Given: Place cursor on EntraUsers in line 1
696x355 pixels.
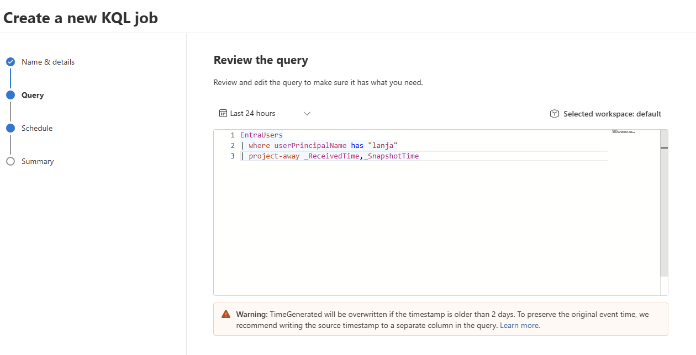Looking at the screenshot, I should tap(261, 135).
